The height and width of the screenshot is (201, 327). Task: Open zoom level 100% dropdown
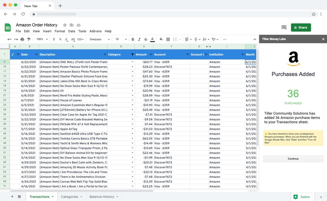(x=42, y=39)
